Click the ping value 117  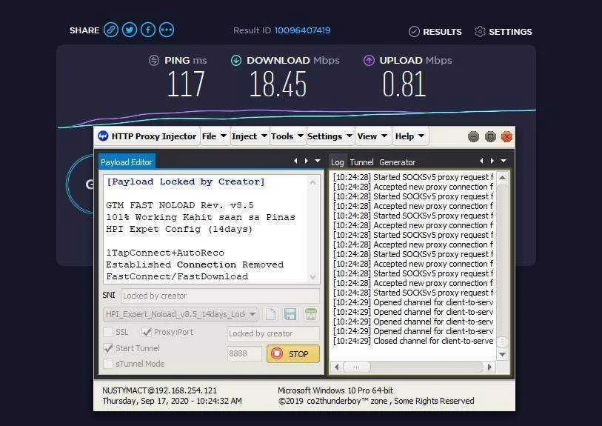click(x=186, y=84)
